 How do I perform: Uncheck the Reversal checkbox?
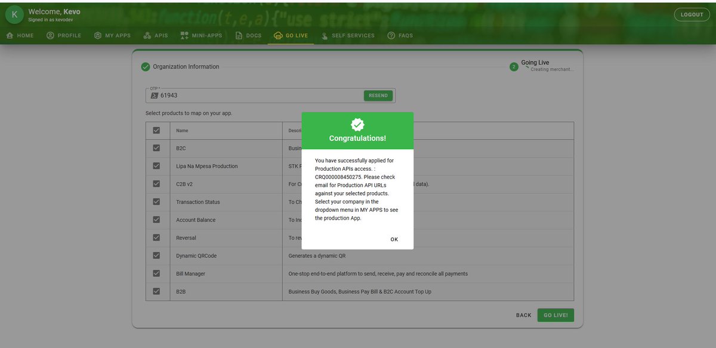point(156,238)
